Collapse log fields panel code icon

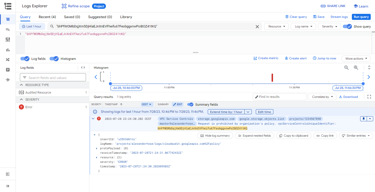[83, 67]
